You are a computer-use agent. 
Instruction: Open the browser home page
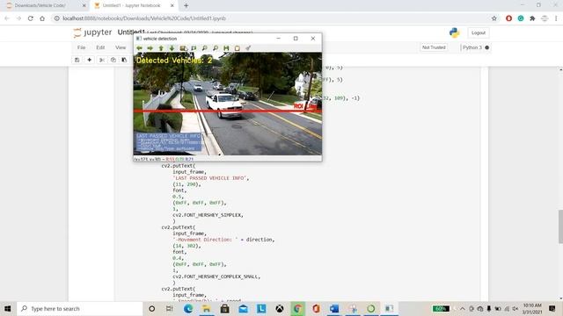[x=42, y=18]
